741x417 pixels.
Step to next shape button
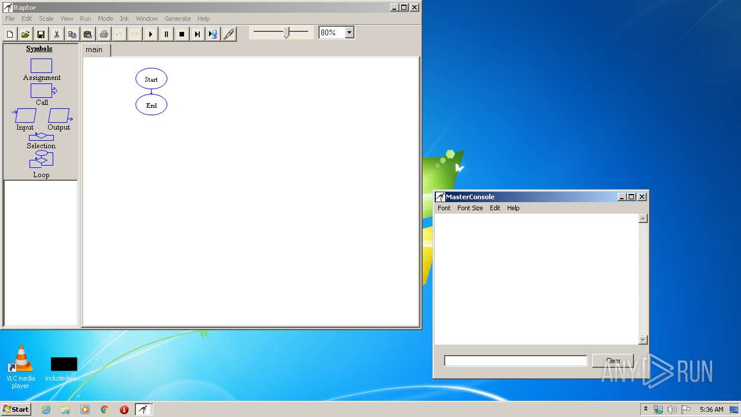point(197,34)
